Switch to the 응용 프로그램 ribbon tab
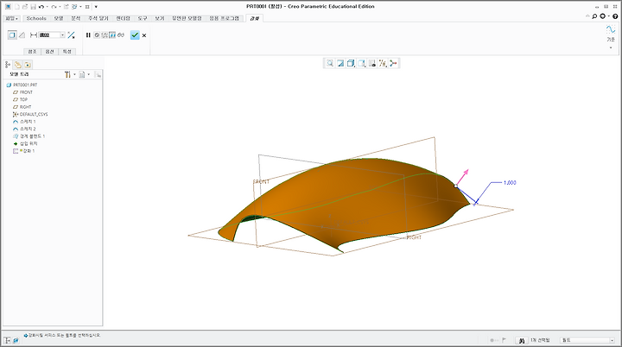The height and width of the screenshot is (347, 622). (x=224, y=18)
